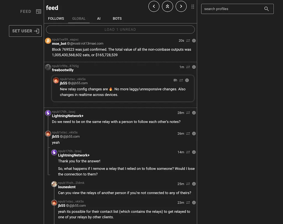Select the AI tab
The width and height of the screenshot is (283, 224).
coord(99,18)
